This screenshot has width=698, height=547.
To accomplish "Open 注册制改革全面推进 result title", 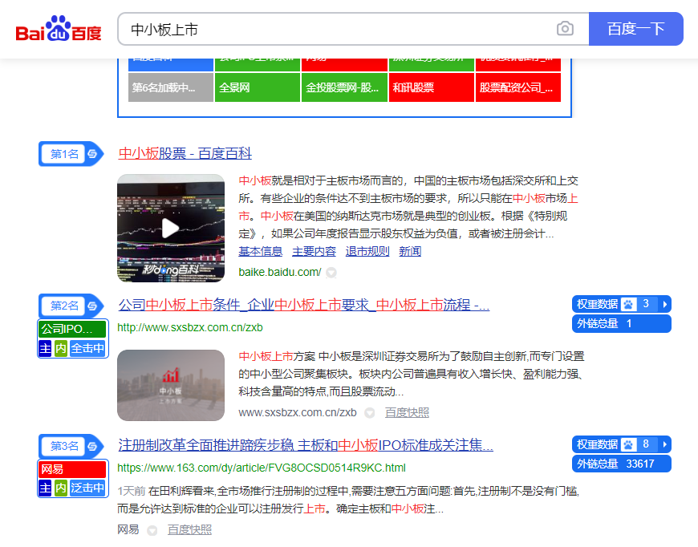I will point(306,445).
